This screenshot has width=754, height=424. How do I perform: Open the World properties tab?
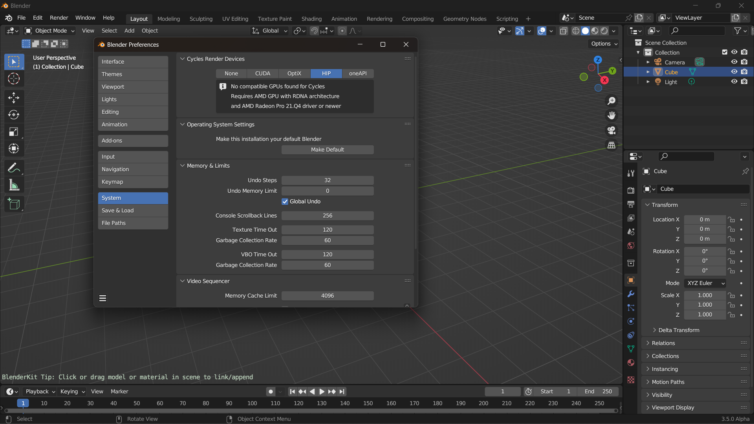coord(631,245)
